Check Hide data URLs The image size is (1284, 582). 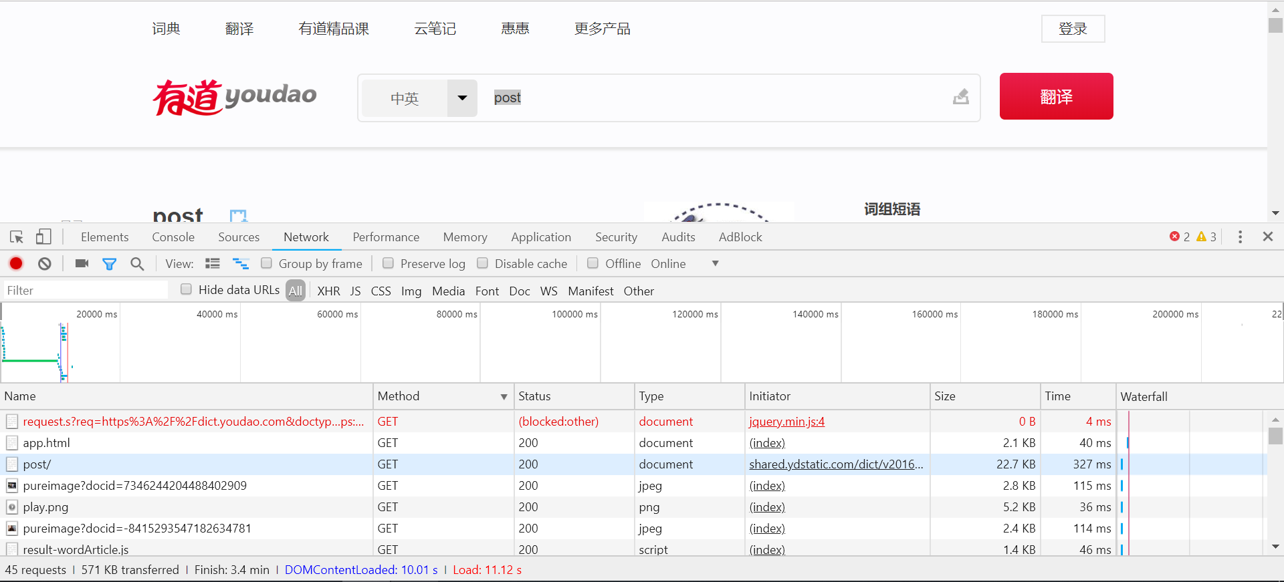tap(187, 289)
